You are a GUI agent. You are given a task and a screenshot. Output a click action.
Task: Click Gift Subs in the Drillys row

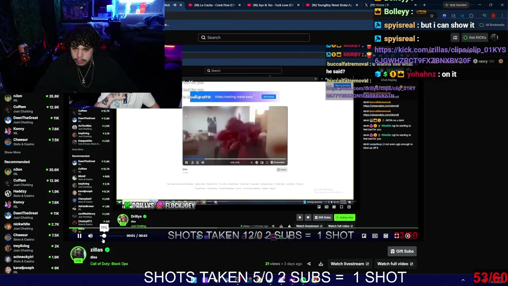pyautogui.click(x=322, y=217)
